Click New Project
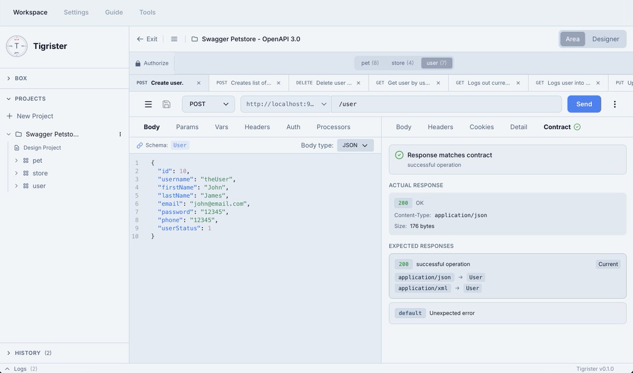633x373 pixels. [30, 116]
